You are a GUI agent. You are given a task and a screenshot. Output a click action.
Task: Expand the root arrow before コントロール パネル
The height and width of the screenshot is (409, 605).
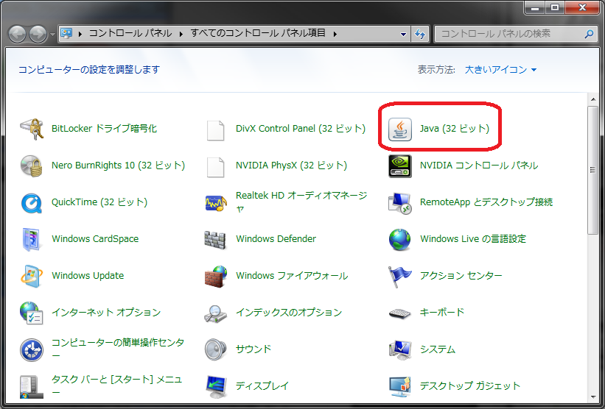coord(80,34)
